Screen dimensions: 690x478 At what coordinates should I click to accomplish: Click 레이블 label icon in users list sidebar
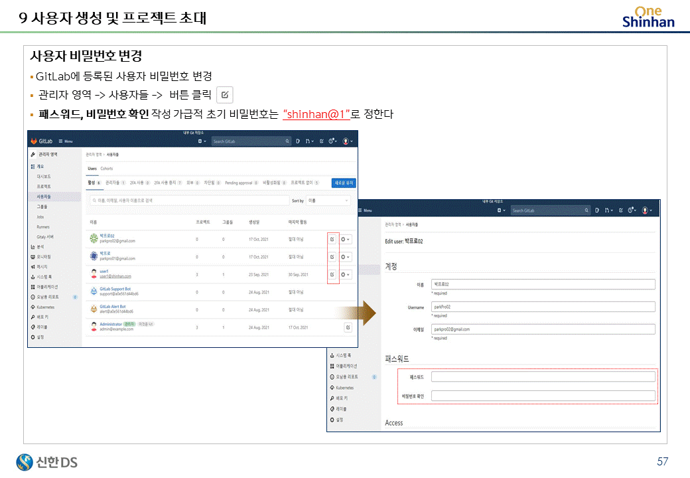click(33, 327)
